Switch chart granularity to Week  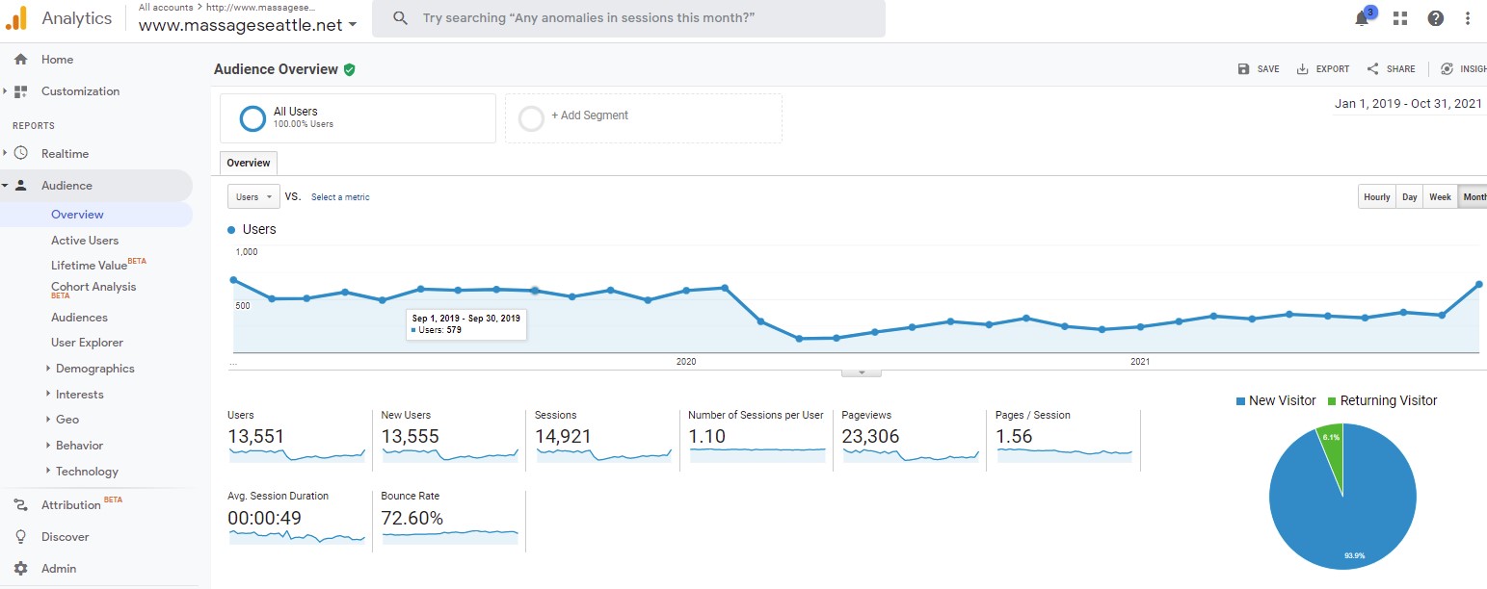click(1441, 197)
